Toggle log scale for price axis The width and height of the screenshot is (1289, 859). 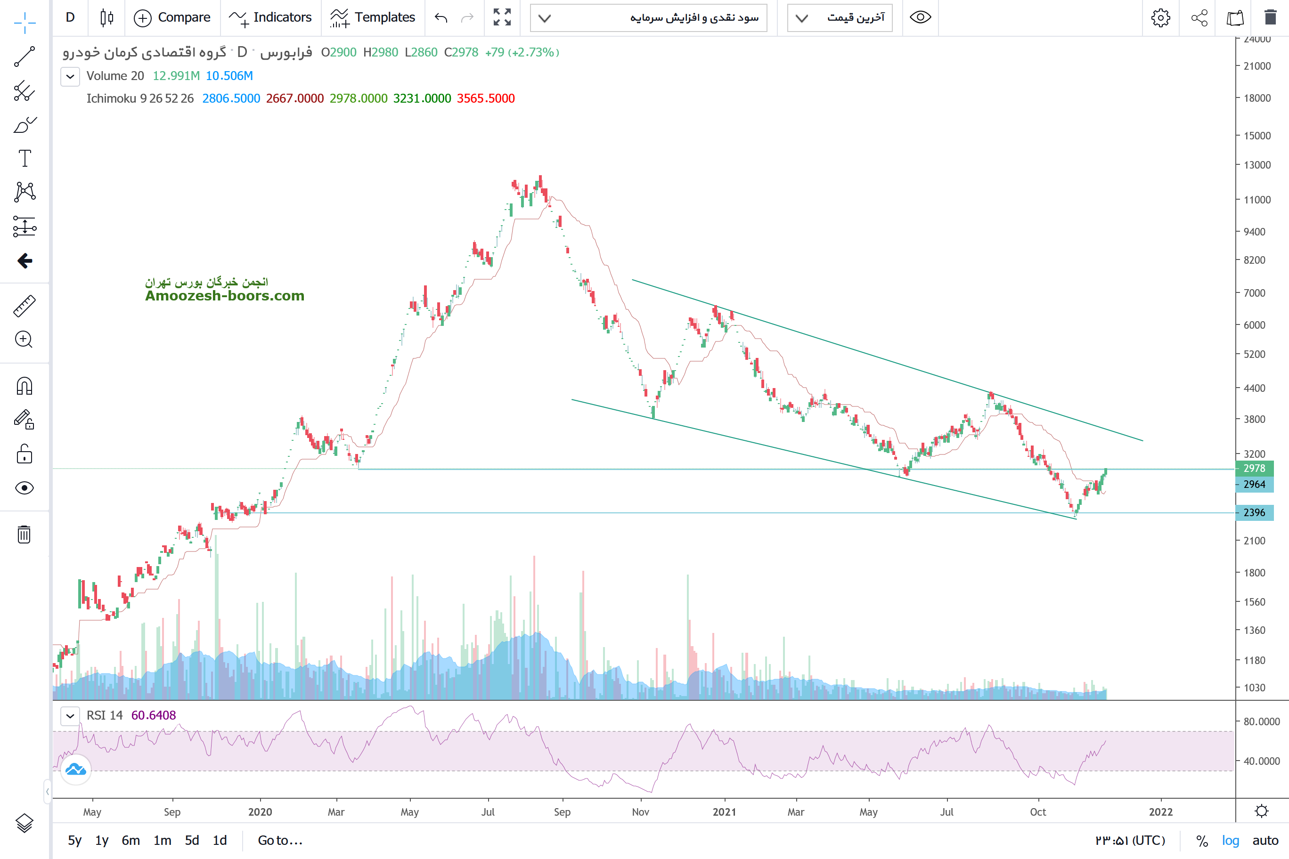pos(1230,840)
